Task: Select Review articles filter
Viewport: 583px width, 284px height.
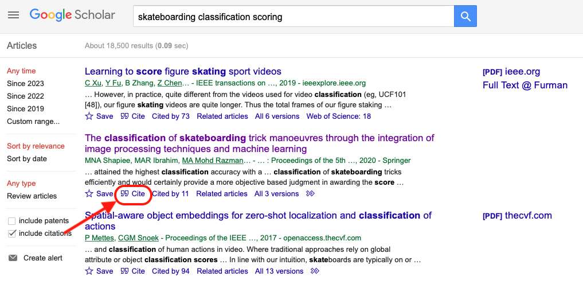Action: pyautogui.click(x=32, y=196)
